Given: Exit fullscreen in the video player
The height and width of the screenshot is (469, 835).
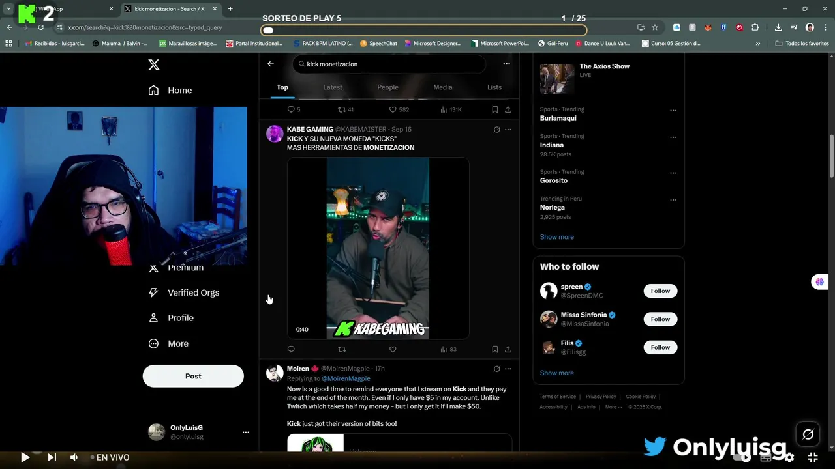Looking at the screenshot, I should tap(812, 457).
